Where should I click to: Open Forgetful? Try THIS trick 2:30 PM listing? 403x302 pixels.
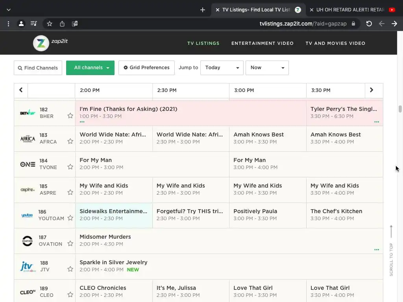(191, 215)
